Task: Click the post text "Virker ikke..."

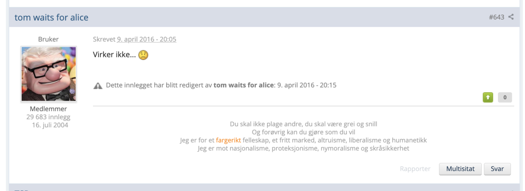Action: point(115,56)
